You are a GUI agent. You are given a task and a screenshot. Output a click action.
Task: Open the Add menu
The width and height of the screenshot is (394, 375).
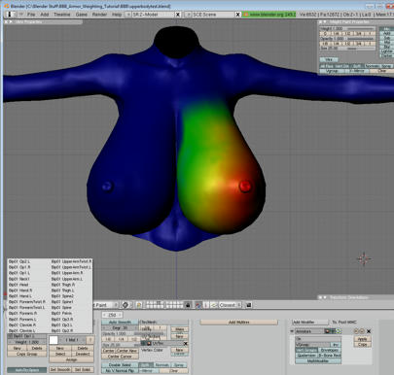[x=45, y=15]
